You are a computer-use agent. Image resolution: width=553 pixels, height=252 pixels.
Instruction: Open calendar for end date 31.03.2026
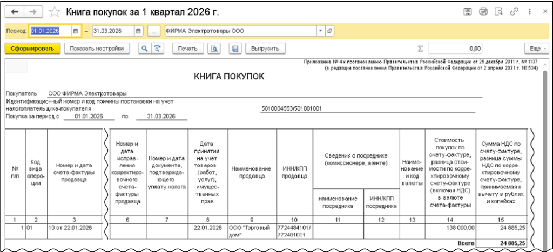139,31
